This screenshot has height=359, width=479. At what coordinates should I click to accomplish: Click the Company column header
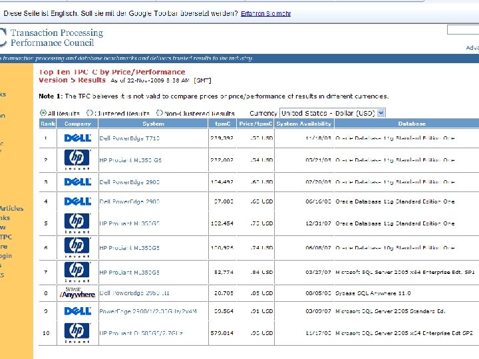[x=78, y=124]
